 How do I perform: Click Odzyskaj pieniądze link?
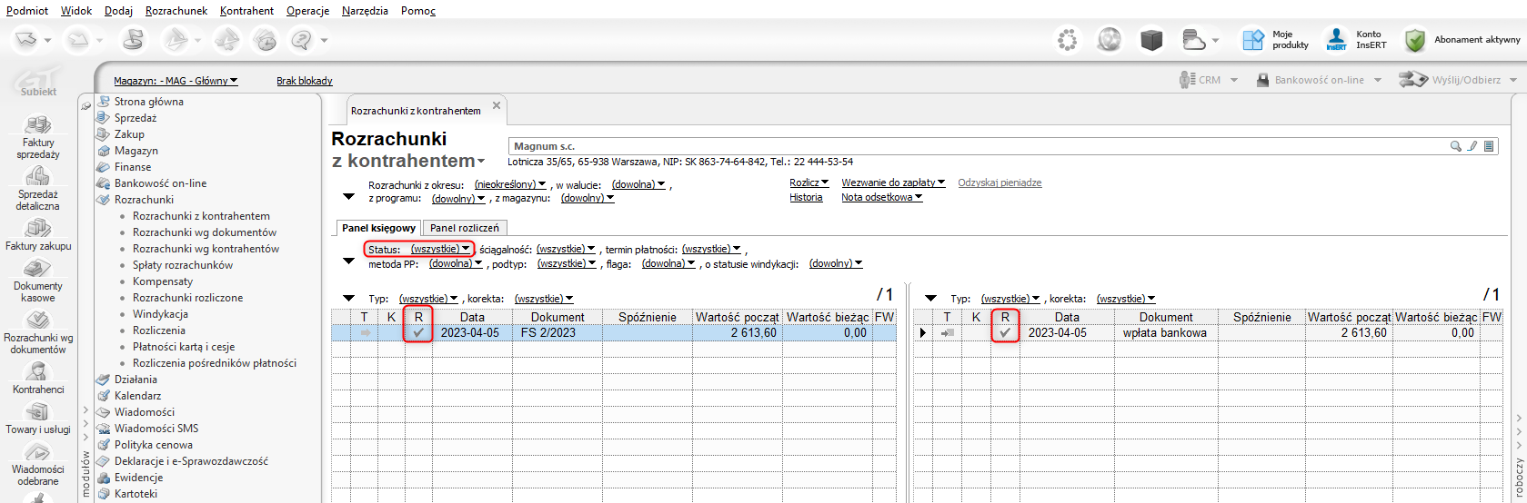(x=1000, y=182)
